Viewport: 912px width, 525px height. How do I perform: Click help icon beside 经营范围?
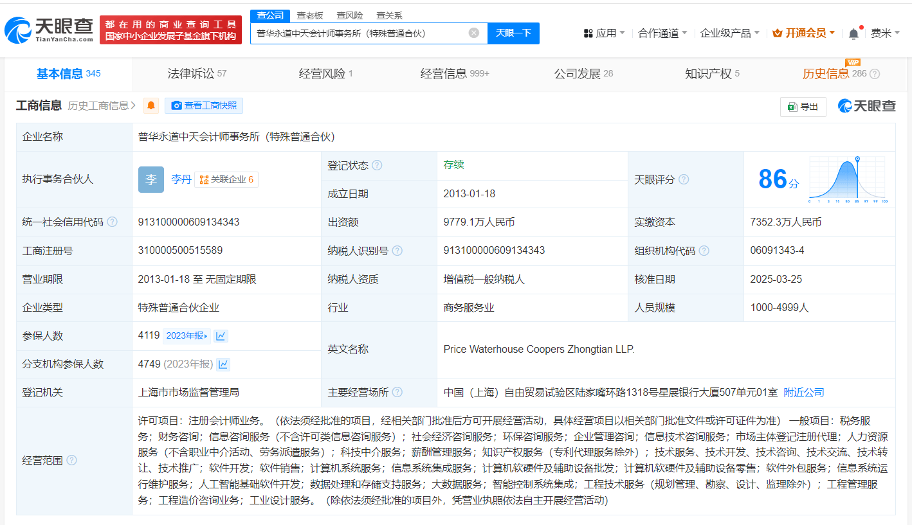coord(71,460)
